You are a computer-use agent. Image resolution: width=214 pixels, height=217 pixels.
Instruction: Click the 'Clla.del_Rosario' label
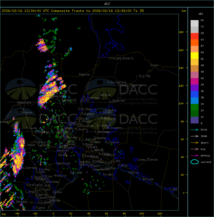click(121, 58)
